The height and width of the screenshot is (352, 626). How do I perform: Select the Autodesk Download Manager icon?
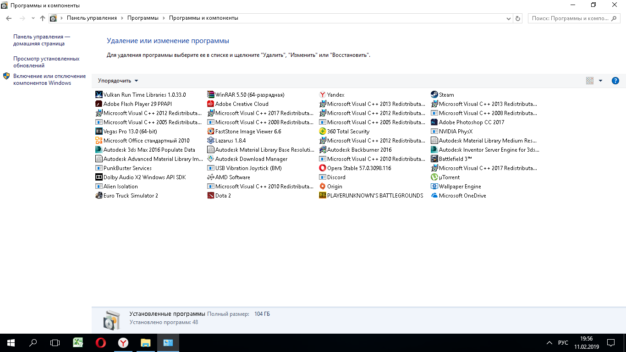click(211, 159)
